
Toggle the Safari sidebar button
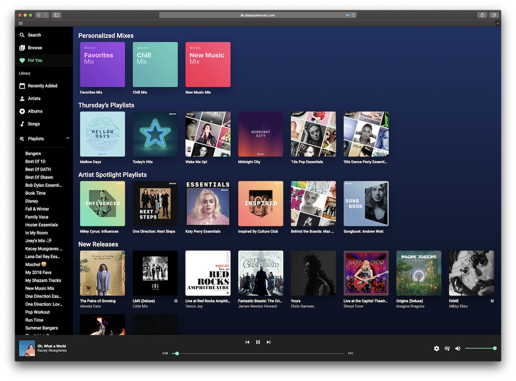coord(56,15)
